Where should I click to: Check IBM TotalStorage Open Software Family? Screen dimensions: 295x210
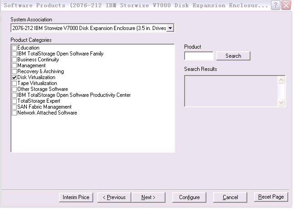coord(14,54)
